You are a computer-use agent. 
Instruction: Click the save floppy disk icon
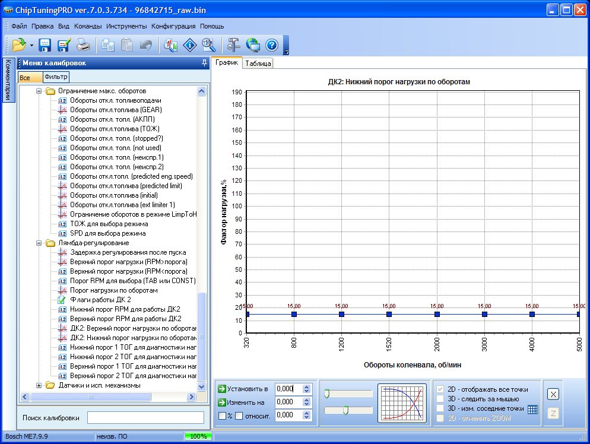tap(46, 45)
